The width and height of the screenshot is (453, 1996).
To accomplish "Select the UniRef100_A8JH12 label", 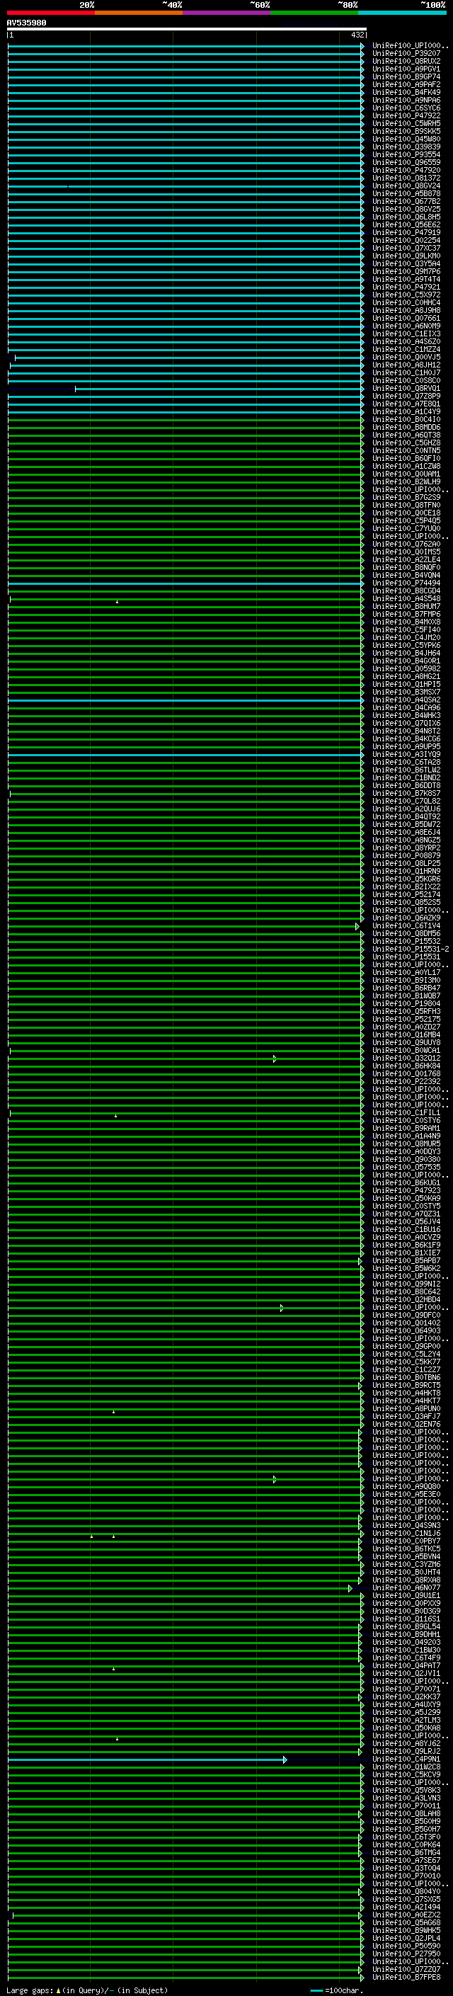I will (x=406, y=365).
